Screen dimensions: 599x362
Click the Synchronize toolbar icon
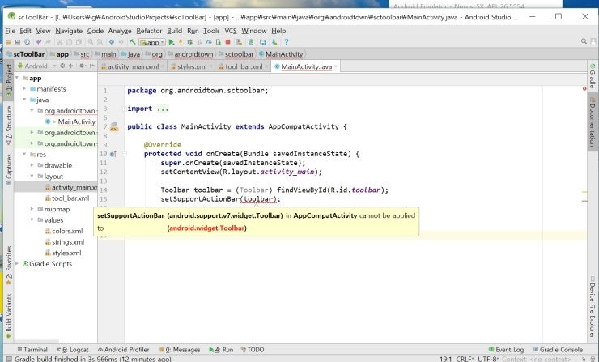coord(28,42)
